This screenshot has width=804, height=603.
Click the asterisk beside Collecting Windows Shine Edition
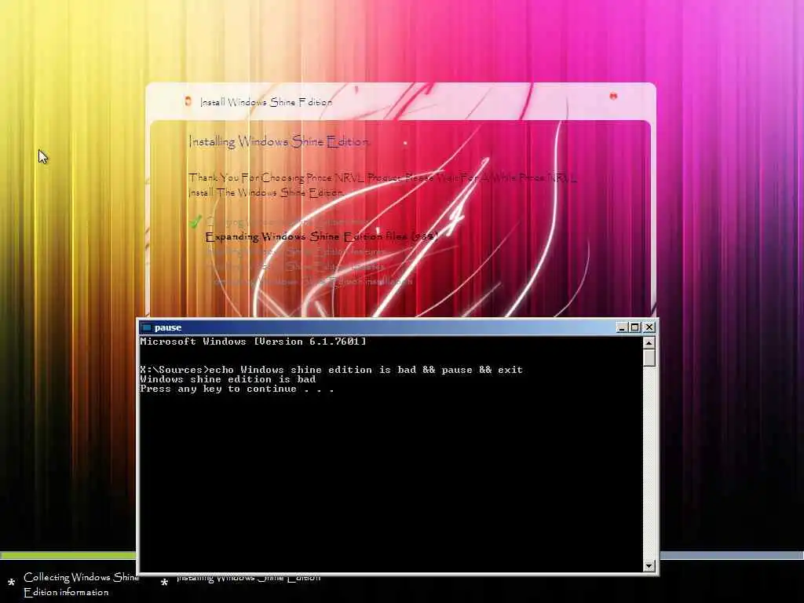click(11, 583)
